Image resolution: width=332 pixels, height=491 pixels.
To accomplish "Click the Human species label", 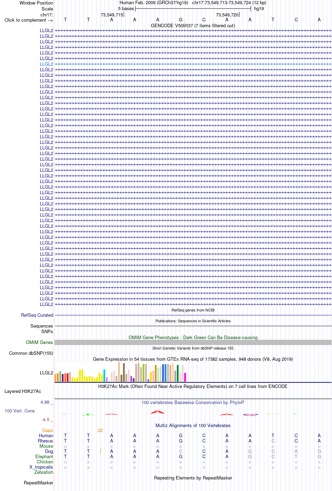I will tap(46, 435).
